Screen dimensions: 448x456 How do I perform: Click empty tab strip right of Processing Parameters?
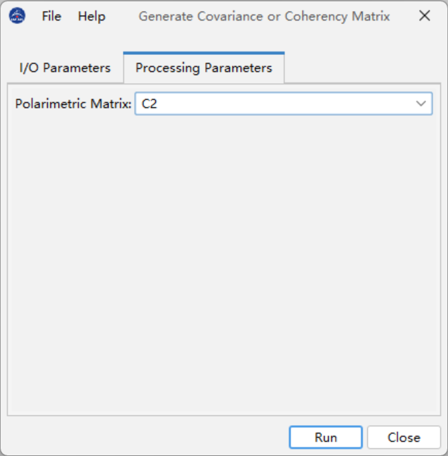point(364,68)
